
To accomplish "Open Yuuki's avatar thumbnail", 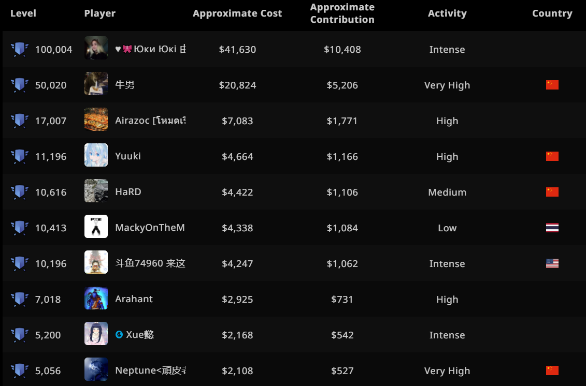I will click(x=96, y=155).
